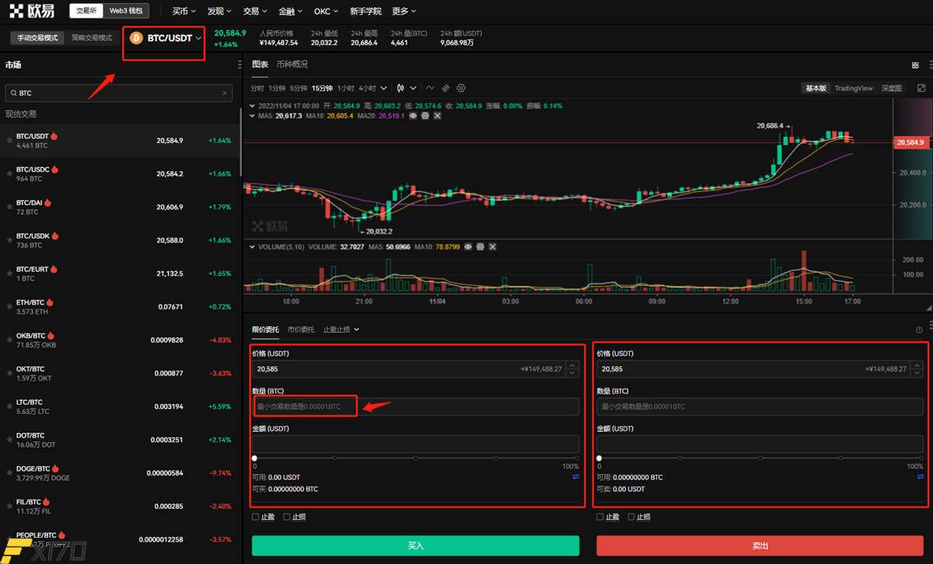Switch chart to TradingView
Viewport: 933px width, 564px height.
pyautogui.click(x=854, y=89)
